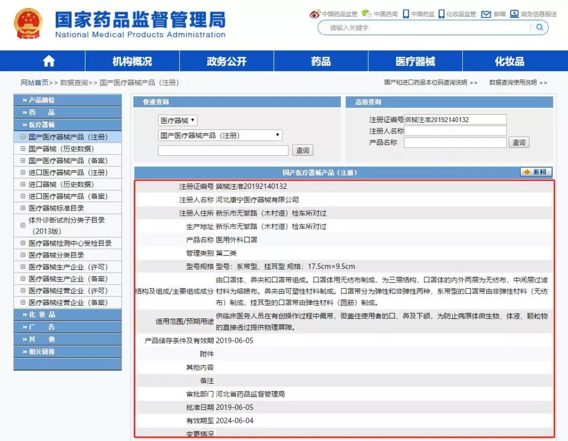This screenshot has width=568, height=441.
Task: Expand 相关链接 sidebar section
Action: pos(67,352)
